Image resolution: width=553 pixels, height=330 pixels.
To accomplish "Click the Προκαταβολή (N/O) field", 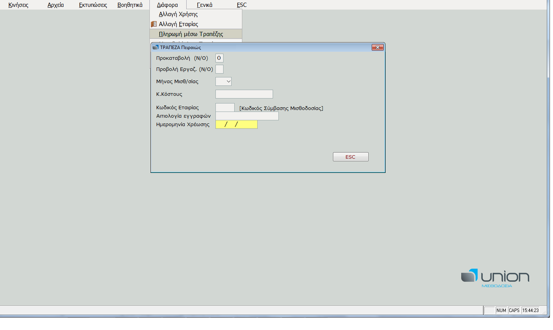I will click(x=219, y=58).
